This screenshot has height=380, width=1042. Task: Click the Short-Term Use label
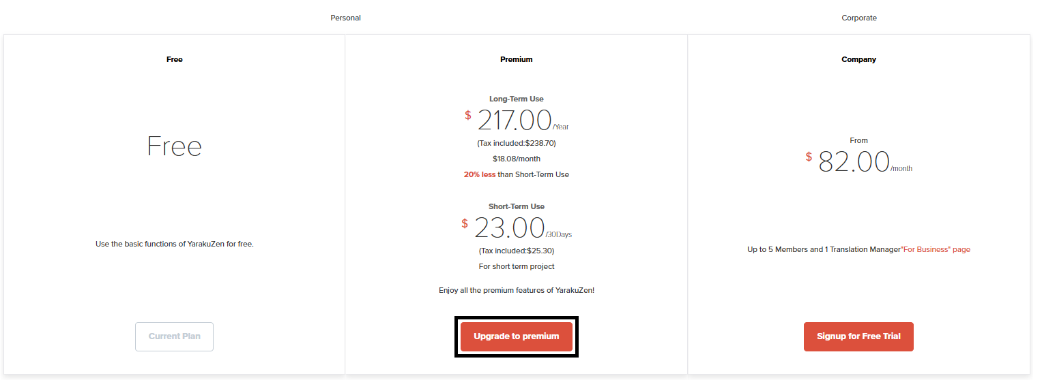tap(517, 206)
